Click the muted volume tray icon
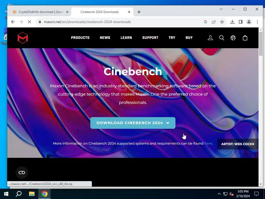The width and height of the screenshot is (265, 199). [x=232, y=194]
